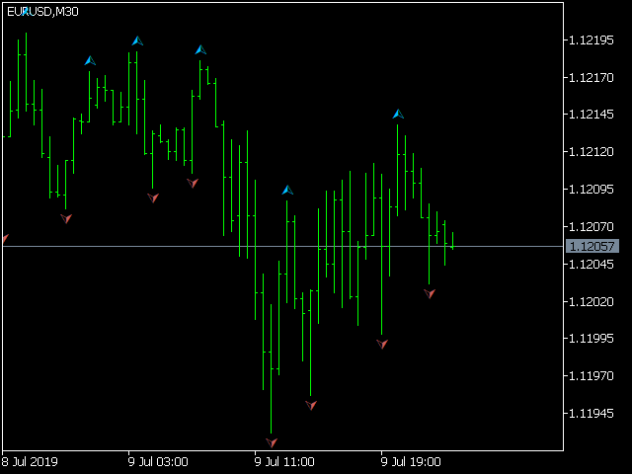The image size is (632, 474).
Task: Click the blue up-arrow at the 1.12145 level
Action: (x=398, y=115)
